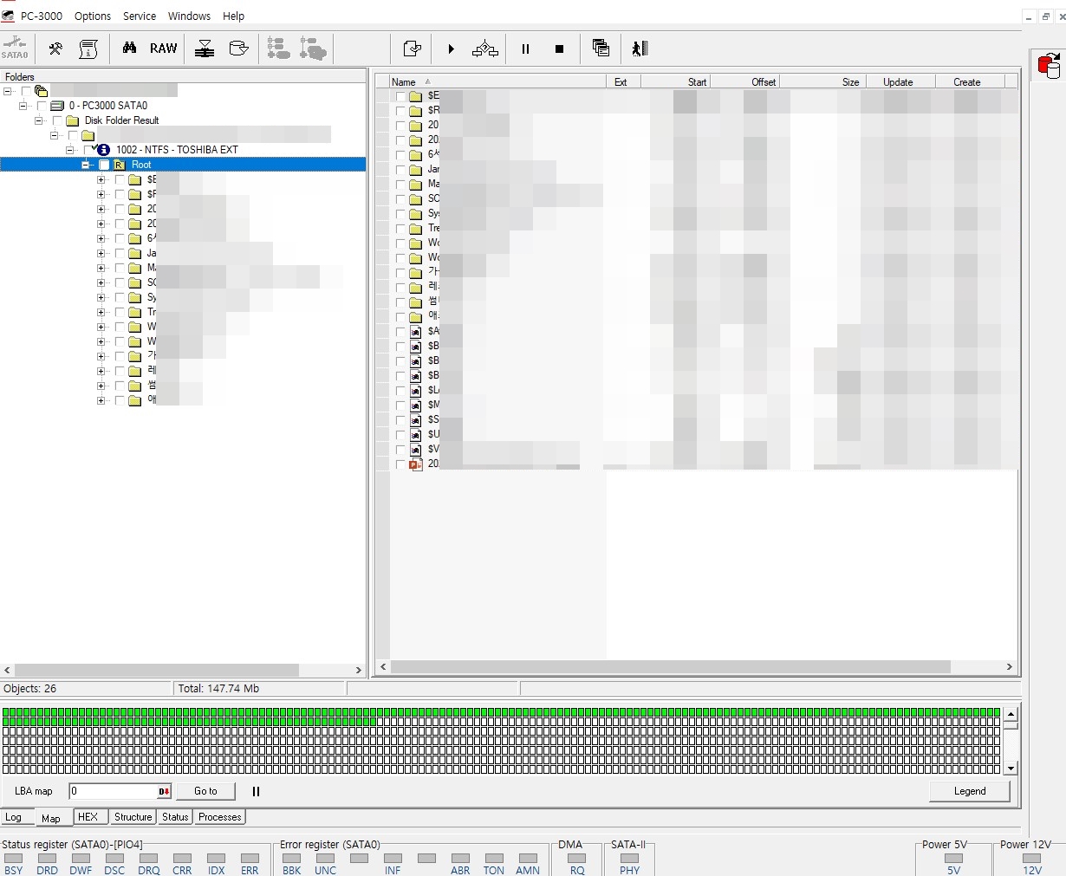
Task: Click the BSY status register indicator
Action: coord(14,859)
